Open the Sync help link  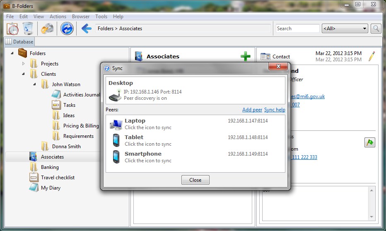275,110
